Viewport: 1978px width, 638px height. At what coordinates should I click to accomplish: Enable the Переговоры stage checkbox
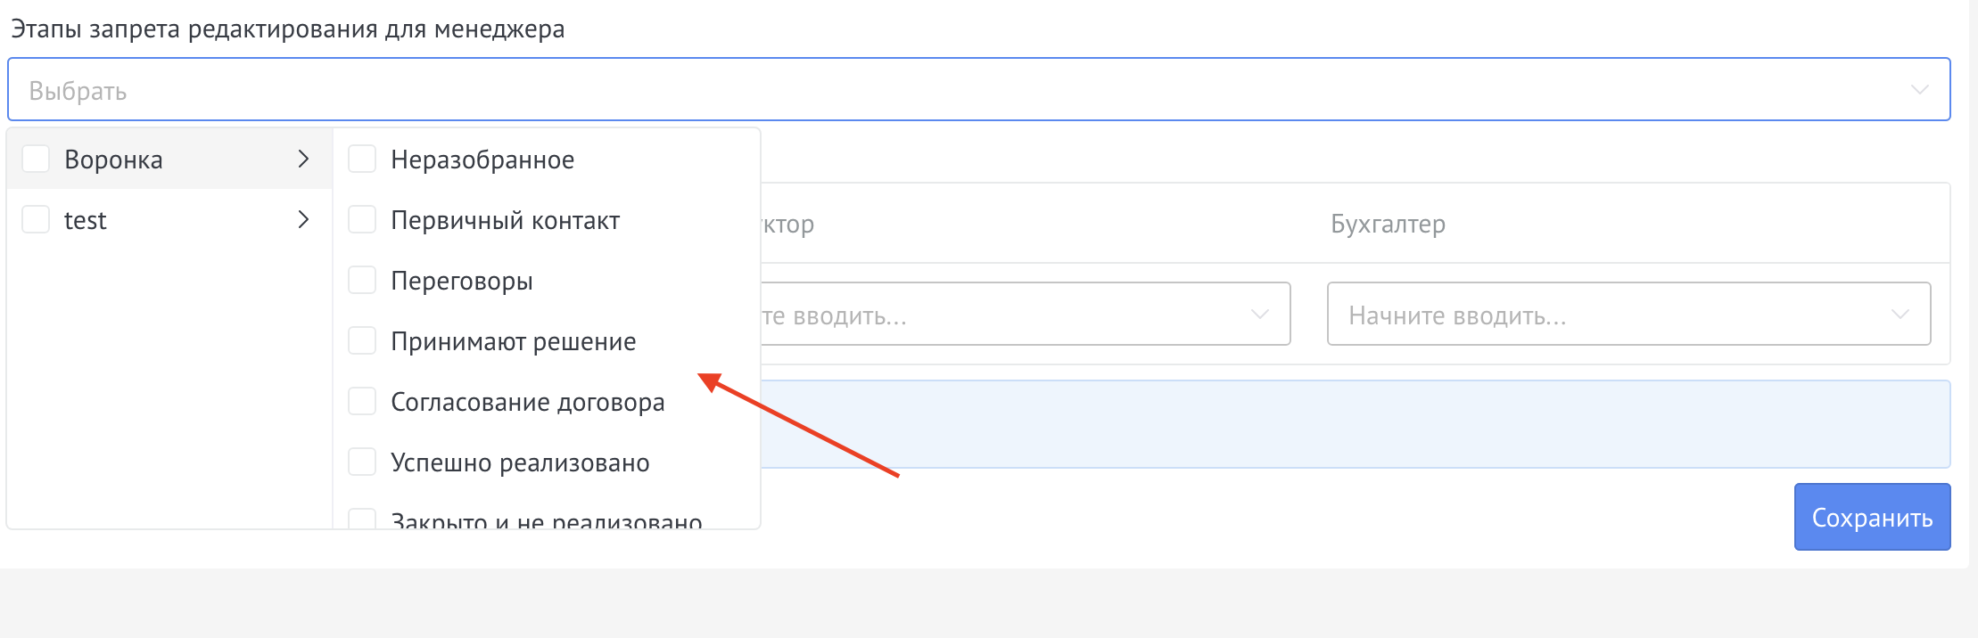(x=362, y=281)
